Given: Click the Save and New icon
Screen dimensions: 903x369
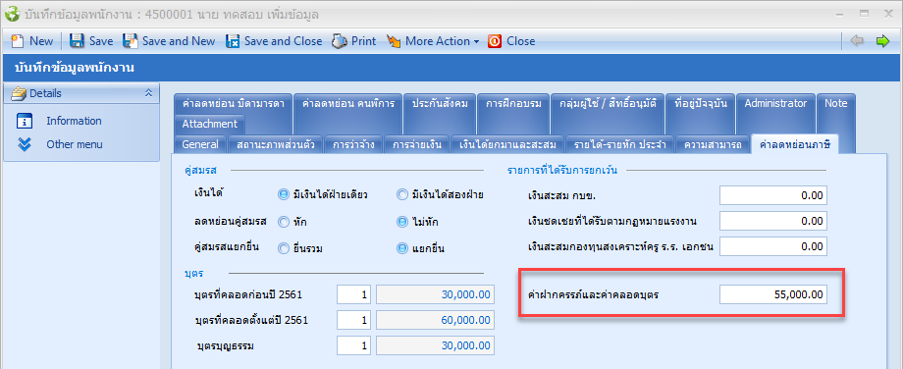Looking at the screenshot, I should point(131,41).
